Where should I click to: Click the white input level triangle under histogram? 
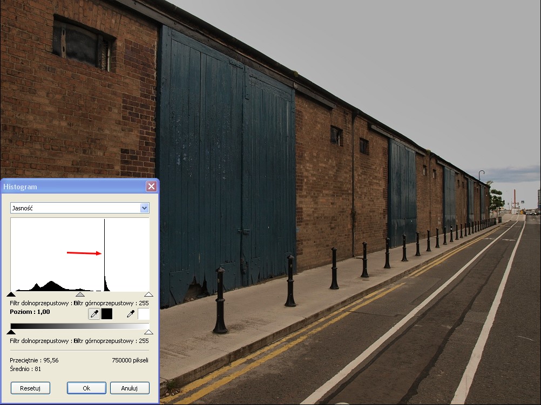tap(148, 294)
